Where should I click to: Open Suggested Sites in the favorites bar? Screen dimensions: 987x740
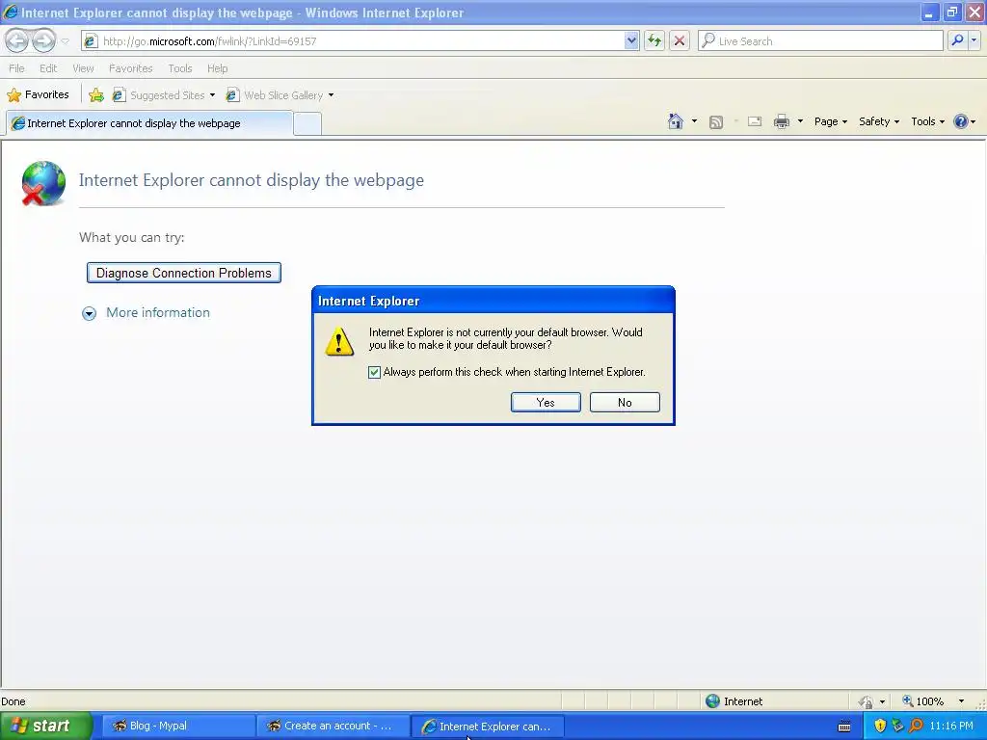point(164,95)
